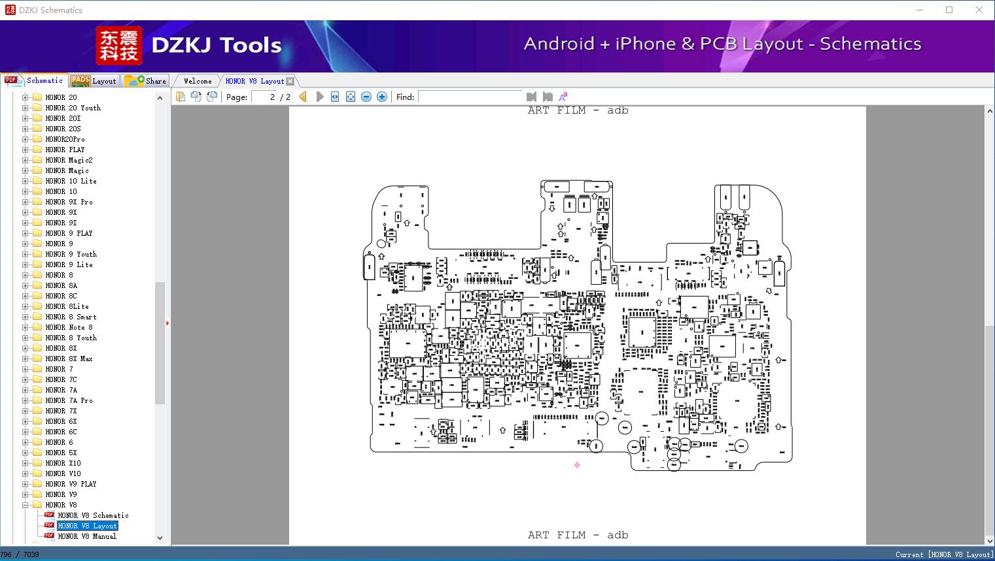Expand the HONOR 20 folder
The height and width of the screenshot is (561, 995).
[26, 97]
